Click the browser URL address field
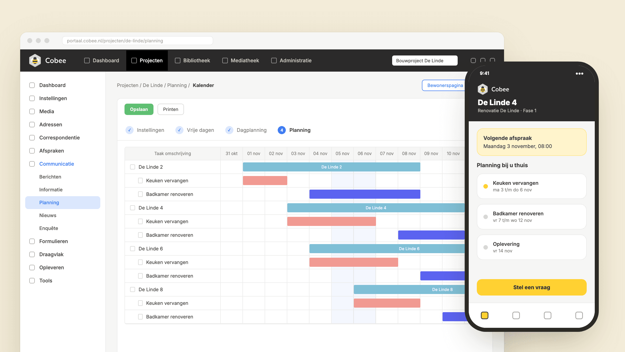 [138, 41]
